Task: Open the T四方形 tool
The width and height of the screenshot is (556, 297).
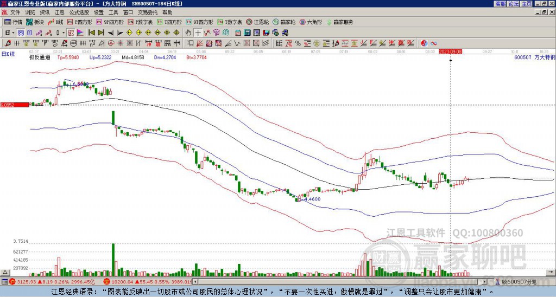Action: [169, 22]
